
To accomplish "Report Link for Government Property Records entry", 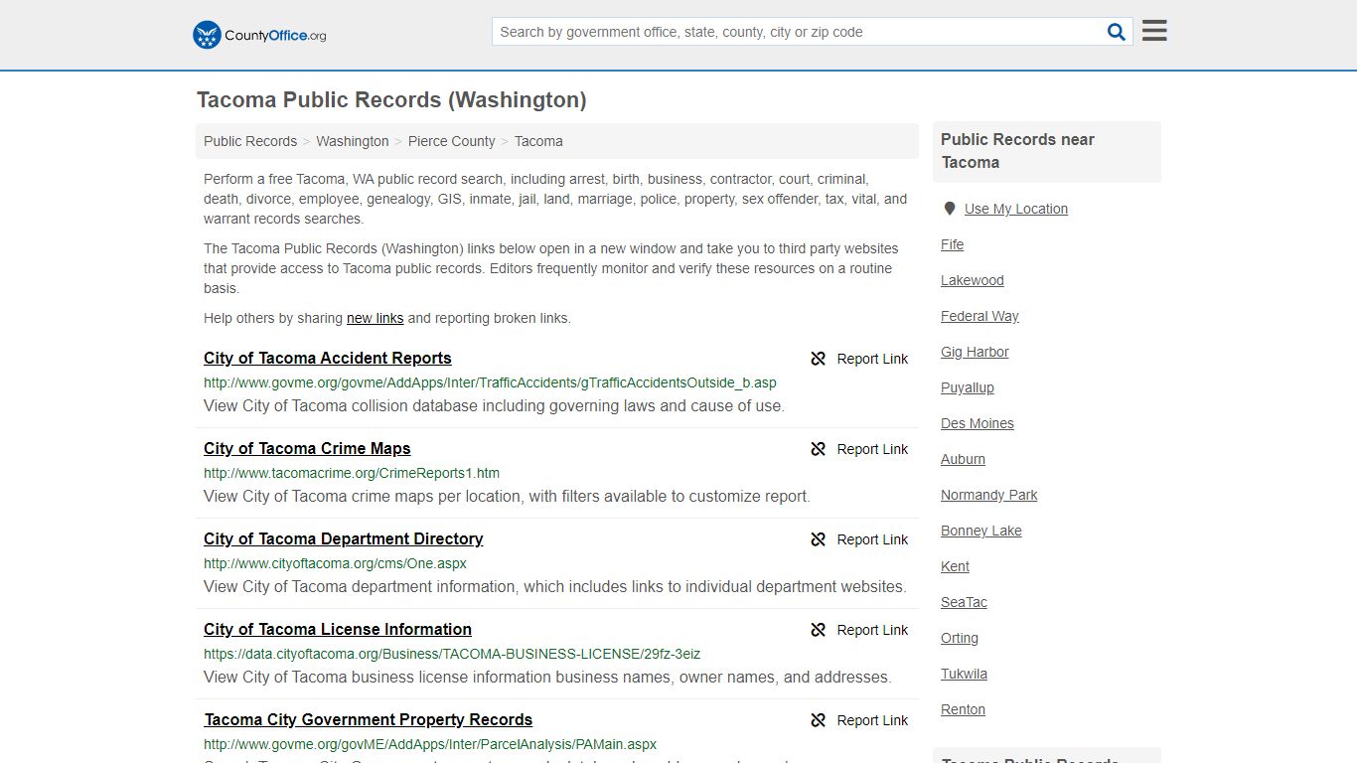I will pyautogui.click(x=872, y=720).
